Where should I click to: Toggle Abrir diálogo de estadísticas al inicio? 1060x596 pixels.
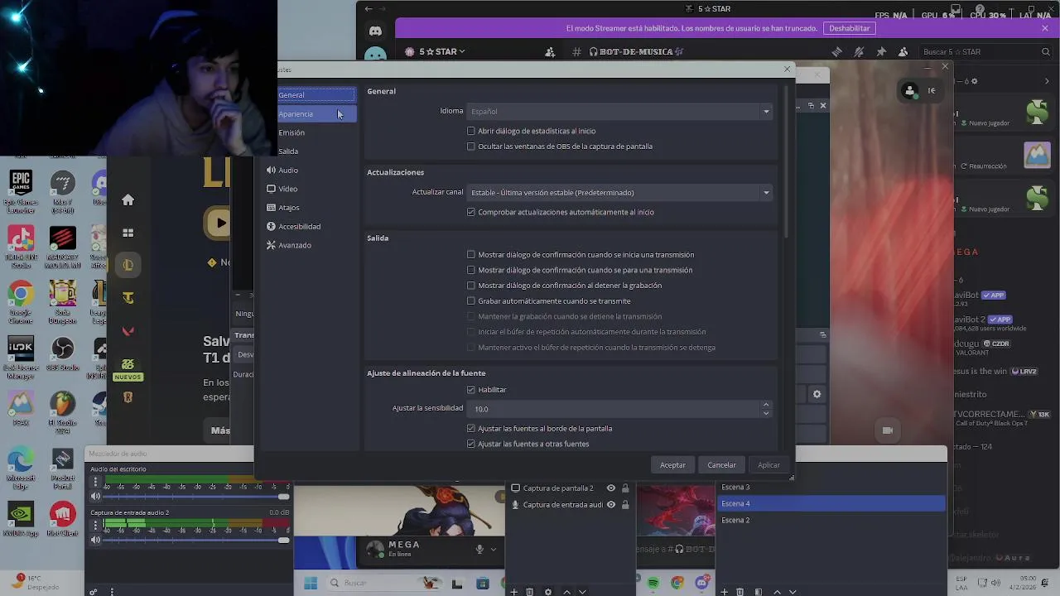pyautogui.click(x=471, y=131)
